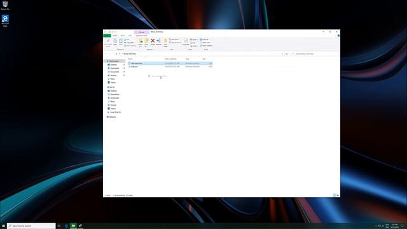The width and height of the screenshot is (407, 229).
Task: Select the second file in the list
Action: point(170,67)
